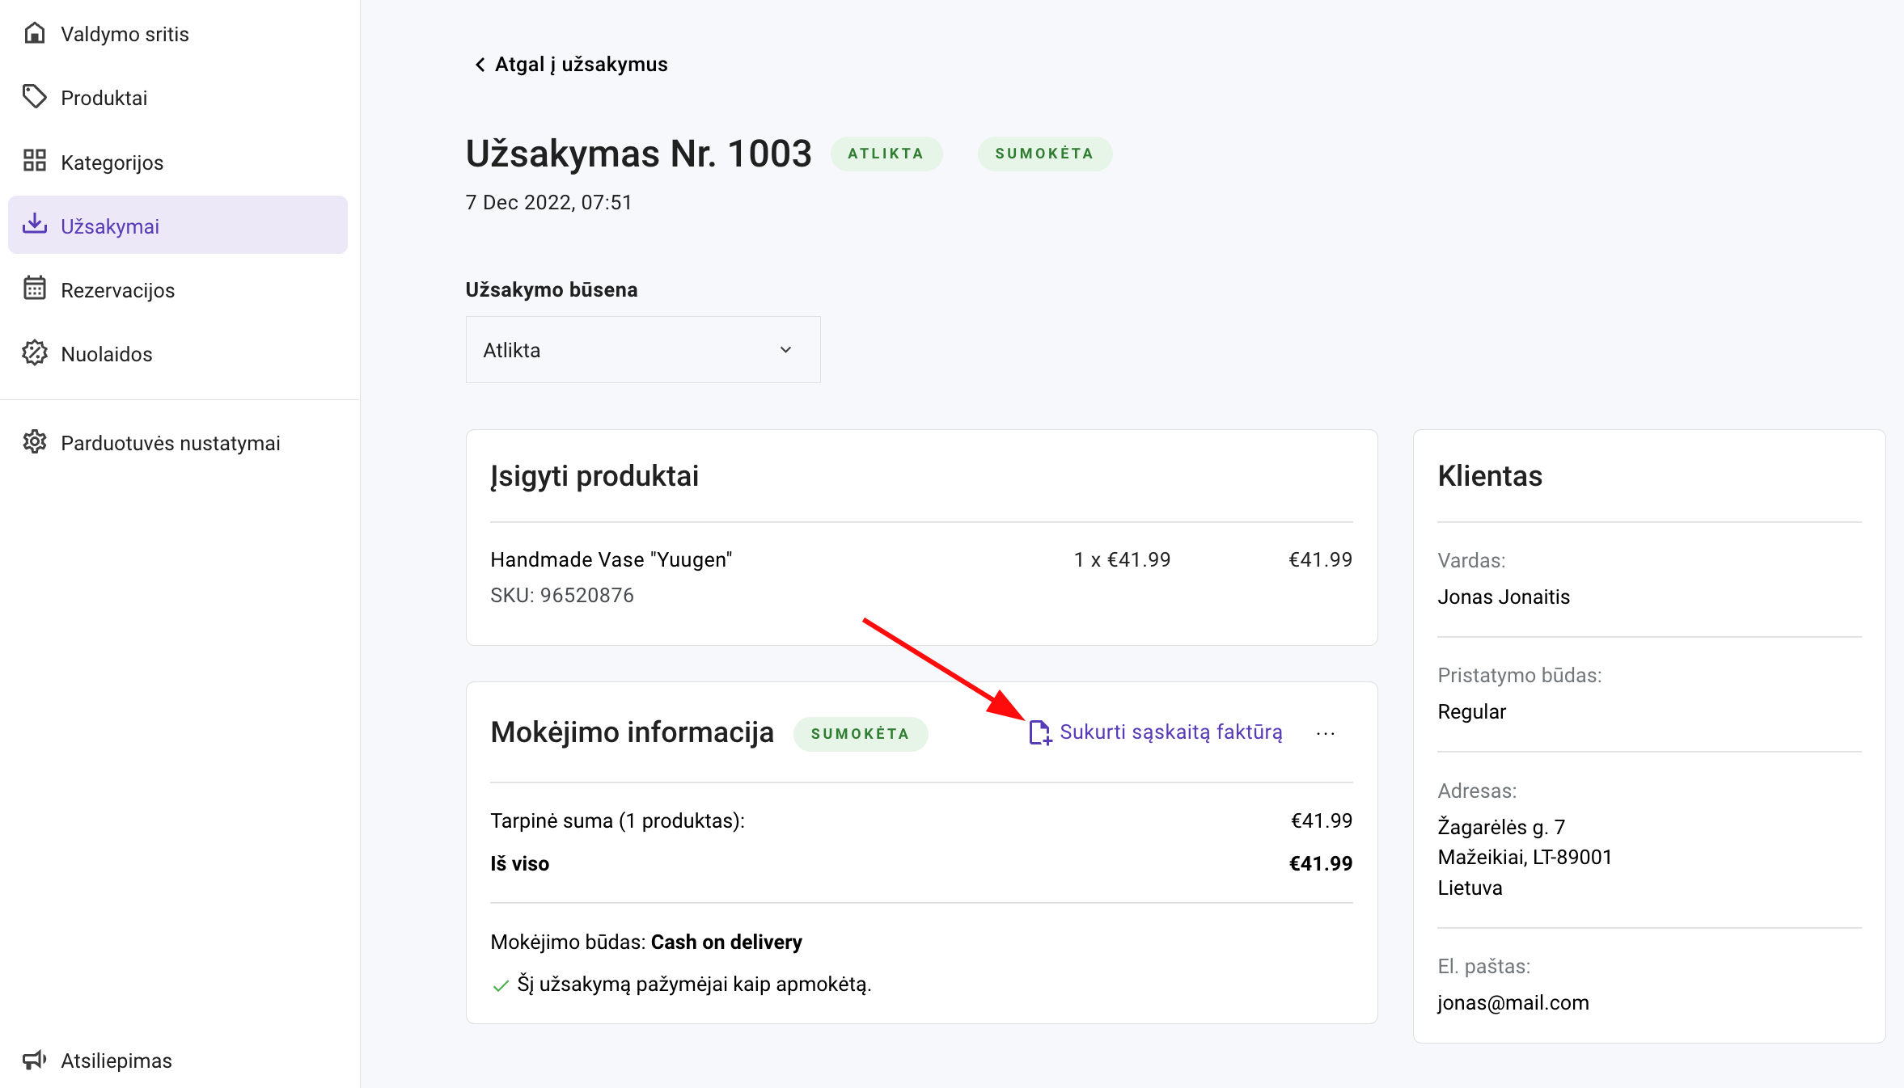Click the back chevron above the order title
Image resolution: width=1904 pixels, height=1088 pixels.
coord(480,64)
